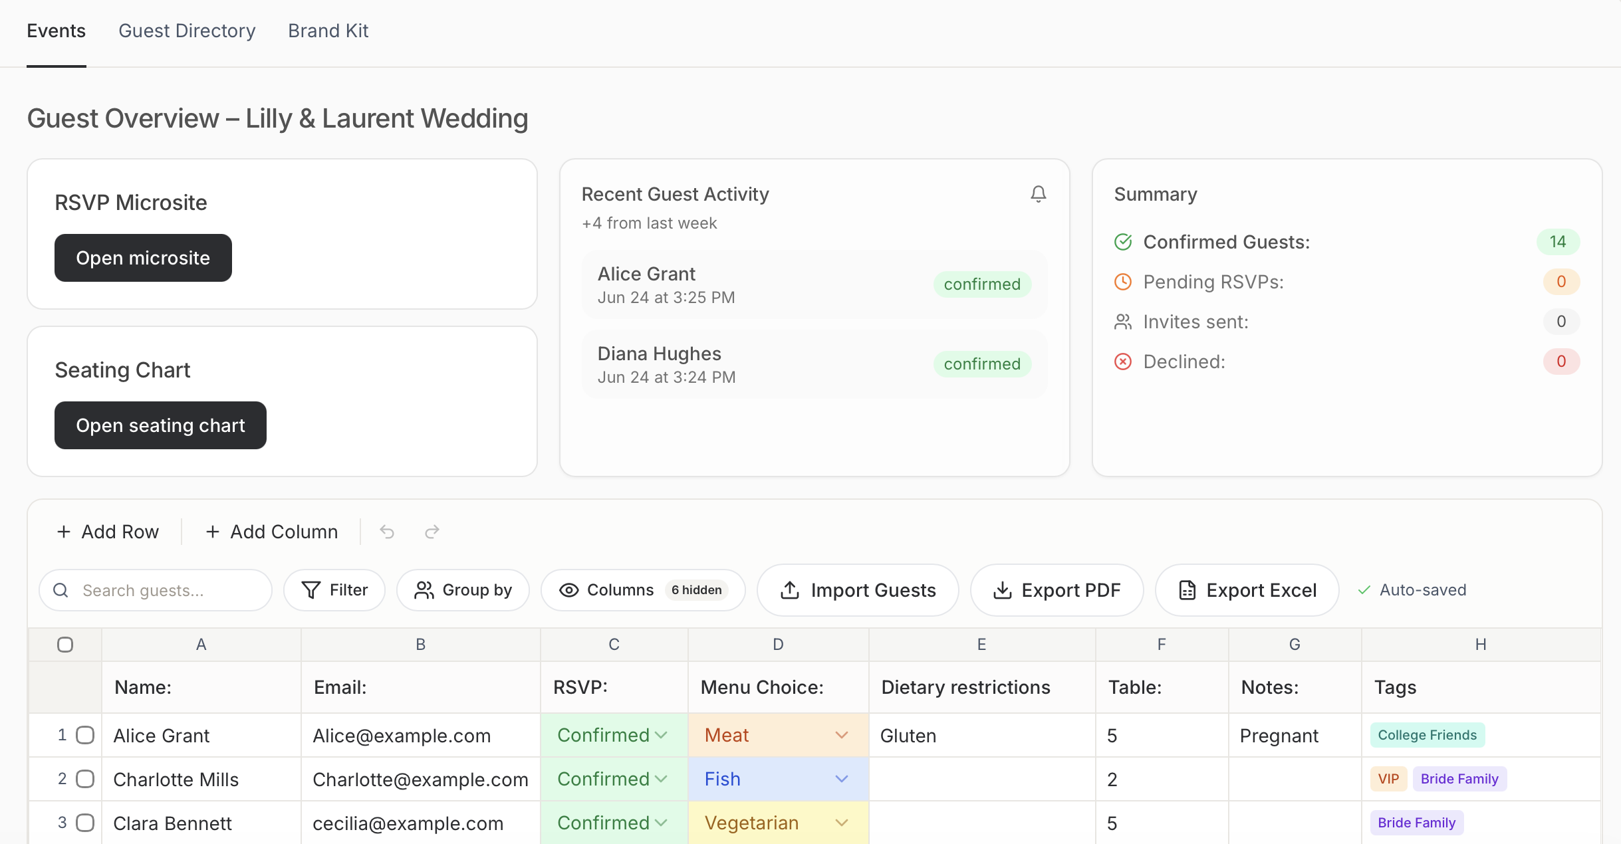Open the Group by option

point(463,590)
